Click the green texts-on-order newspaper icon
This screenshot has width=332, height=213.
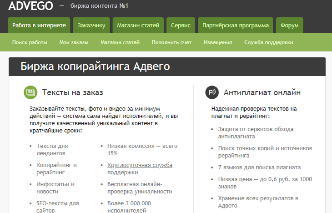(30, 92)
